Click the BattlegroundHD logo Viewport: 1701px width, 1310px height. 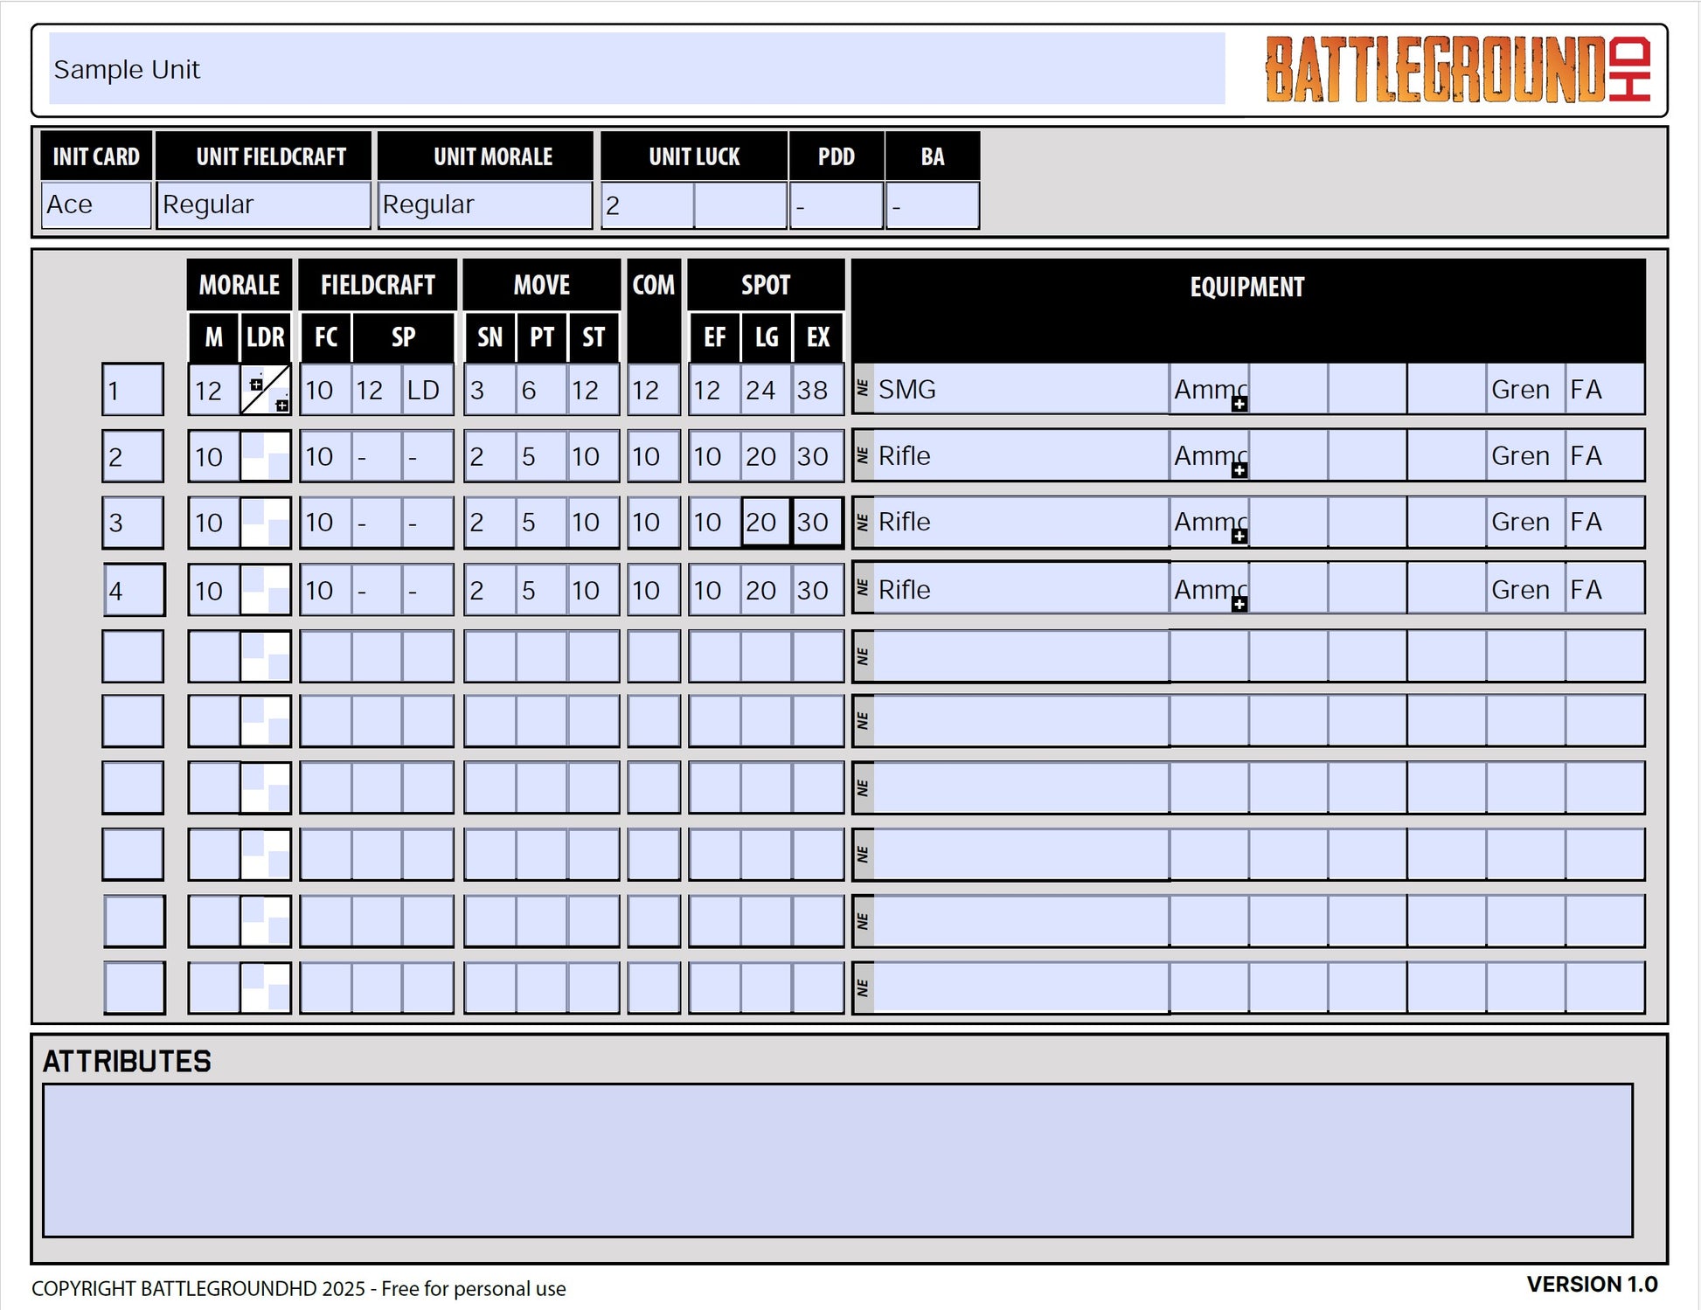[1456, 70]
